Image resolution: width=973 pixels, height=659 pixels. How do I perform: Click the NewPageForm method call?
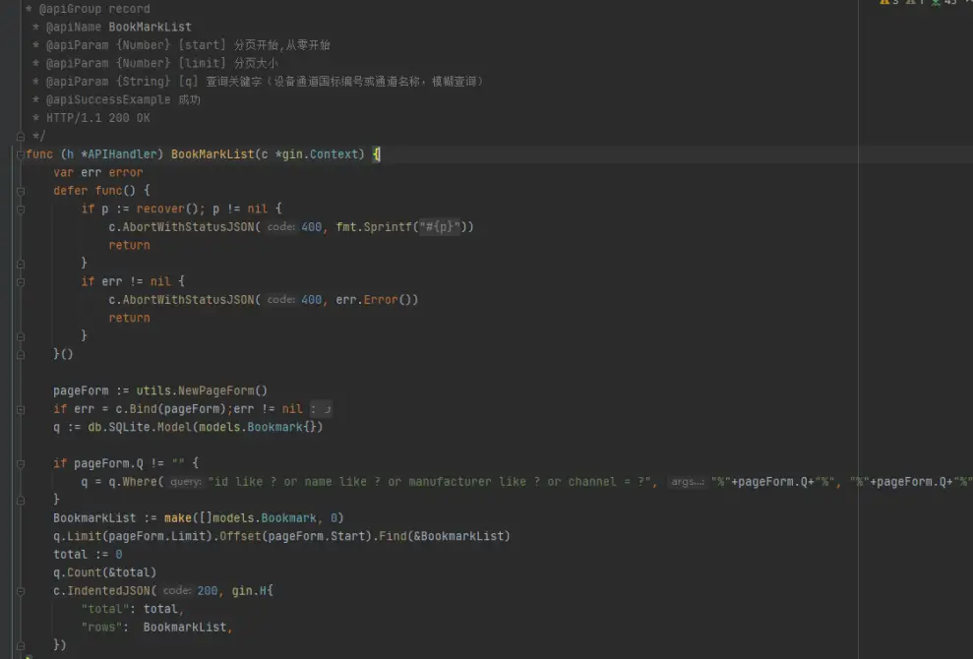221,390
